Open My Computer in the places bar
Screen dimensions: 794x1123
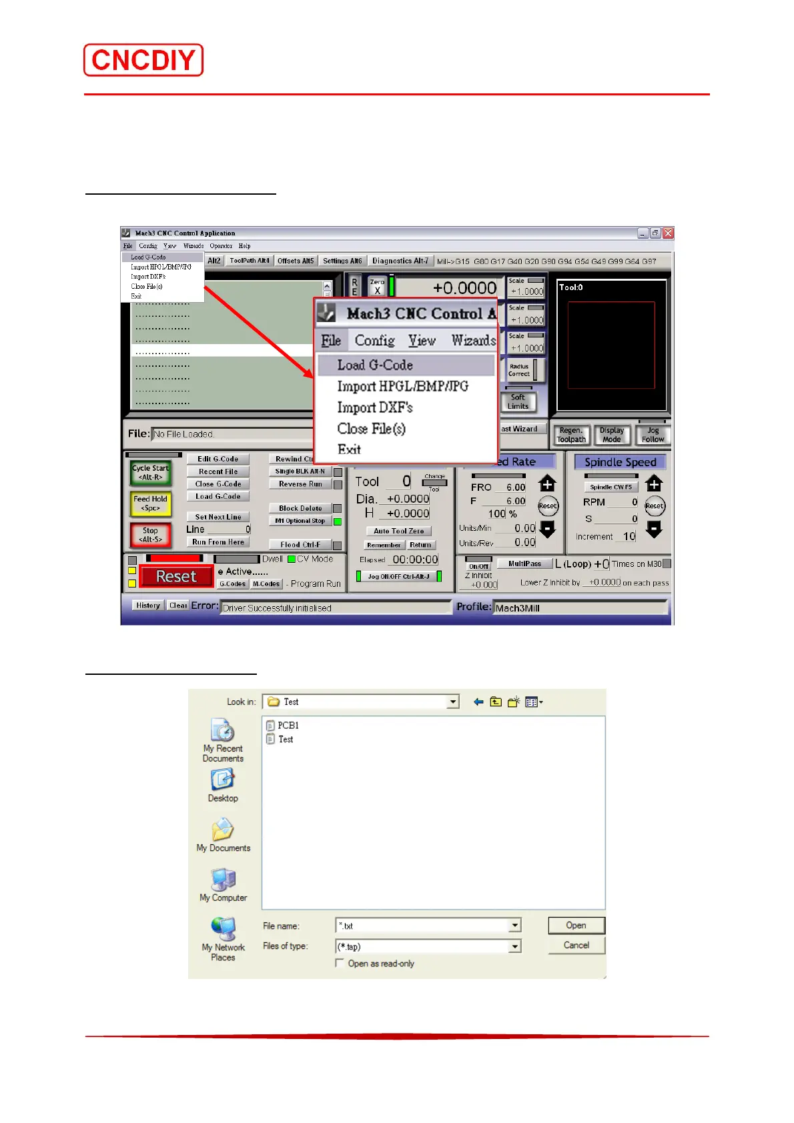click(x=223, y=886)
